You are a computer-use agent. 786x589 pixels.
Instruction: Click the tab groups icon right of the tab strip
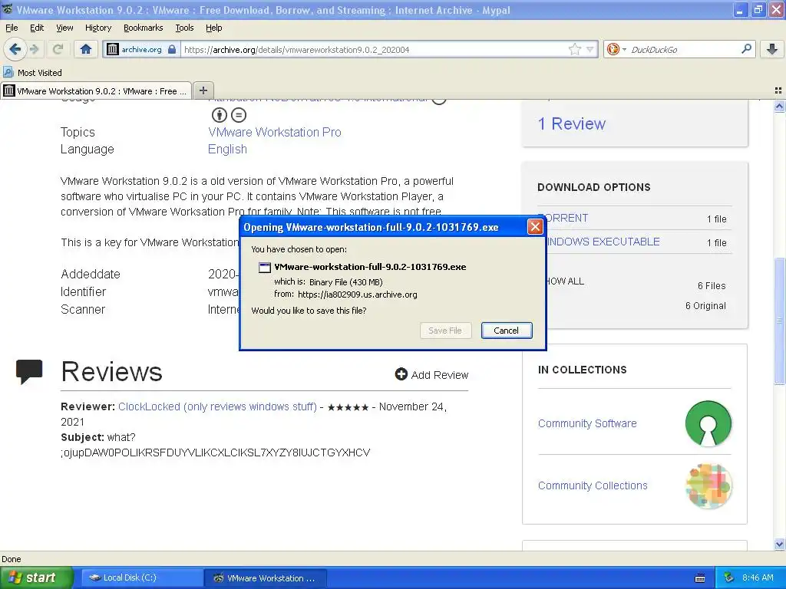tap(778, 90)
